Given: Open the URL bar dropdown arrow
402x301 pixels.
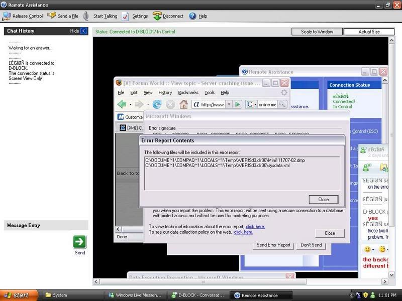Looking at the screenshot, I should (229, 104).
